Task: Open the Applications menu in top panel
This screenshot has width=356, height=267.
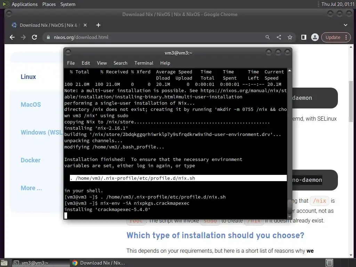Action: (25, 4)
